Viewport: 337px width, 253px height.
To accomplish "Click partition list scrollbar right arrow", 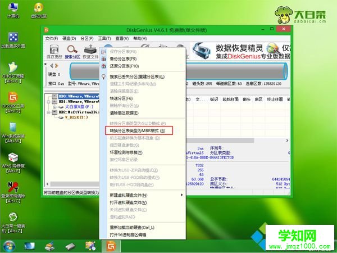I will pyautogui.click(x=288, y=141).
